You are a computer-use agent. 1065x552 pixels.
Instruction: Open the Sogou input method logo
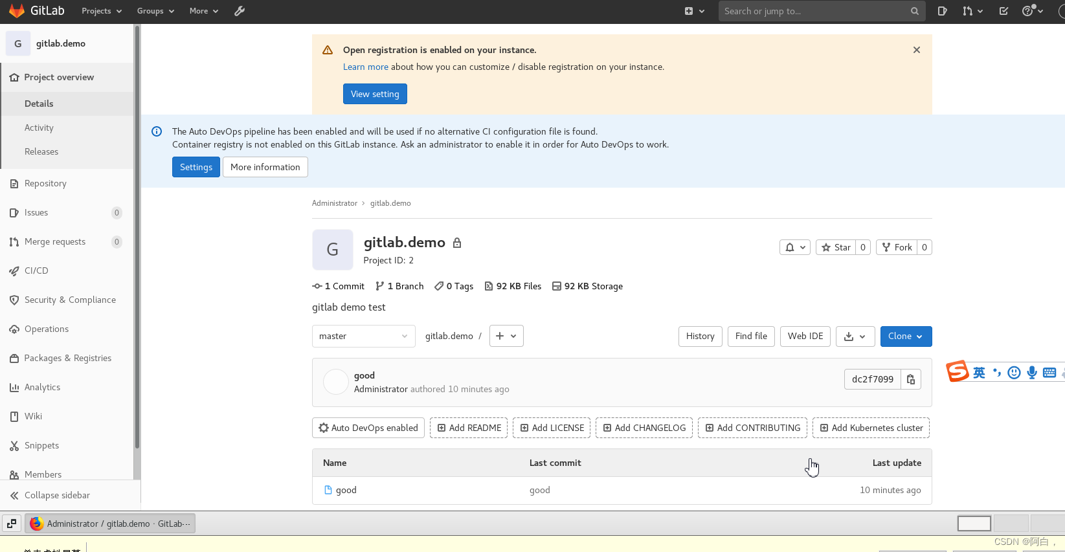coord(958,371)
